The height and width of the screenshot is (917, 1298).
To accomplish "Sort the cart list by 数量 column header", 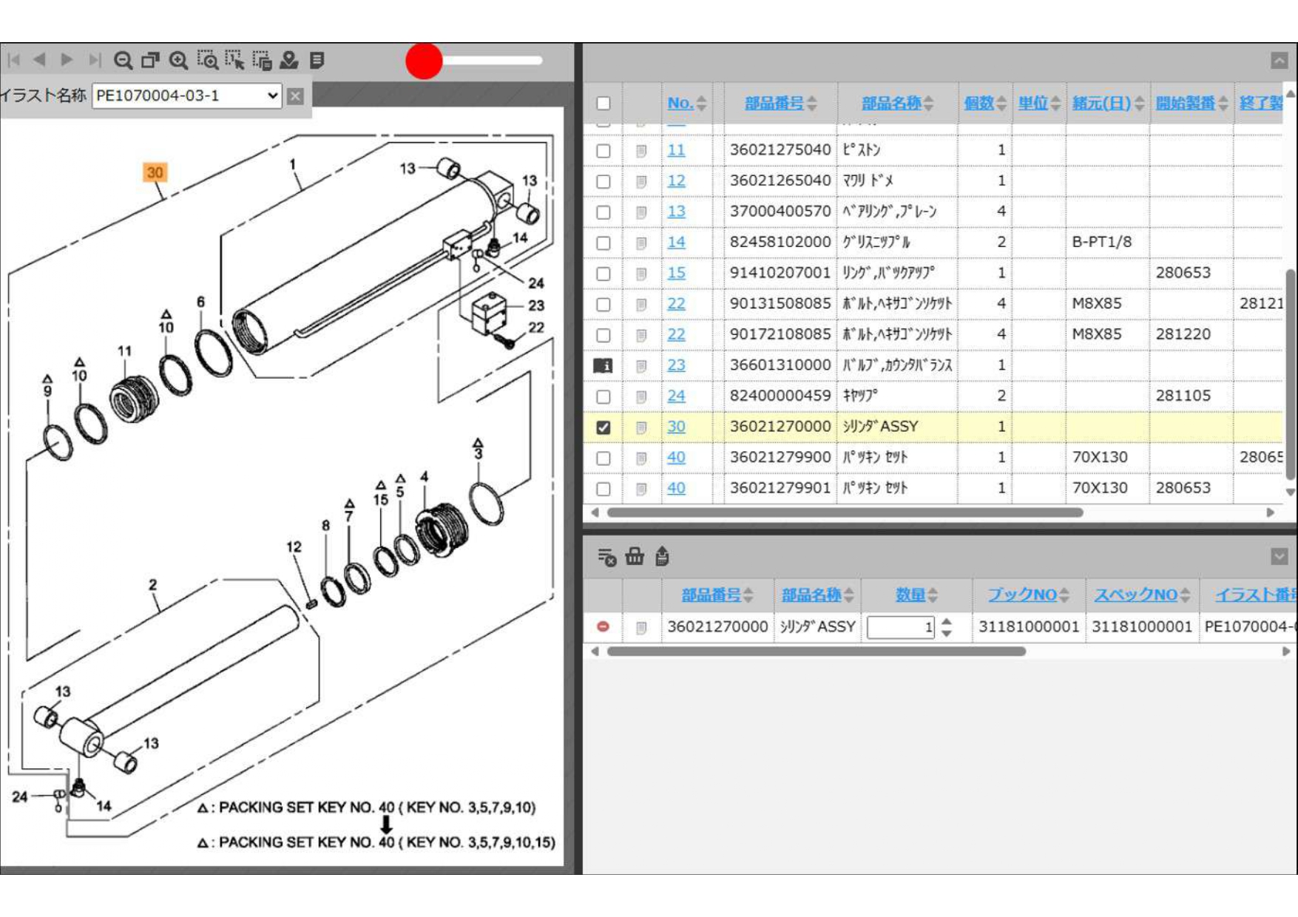I will (910, 595).
